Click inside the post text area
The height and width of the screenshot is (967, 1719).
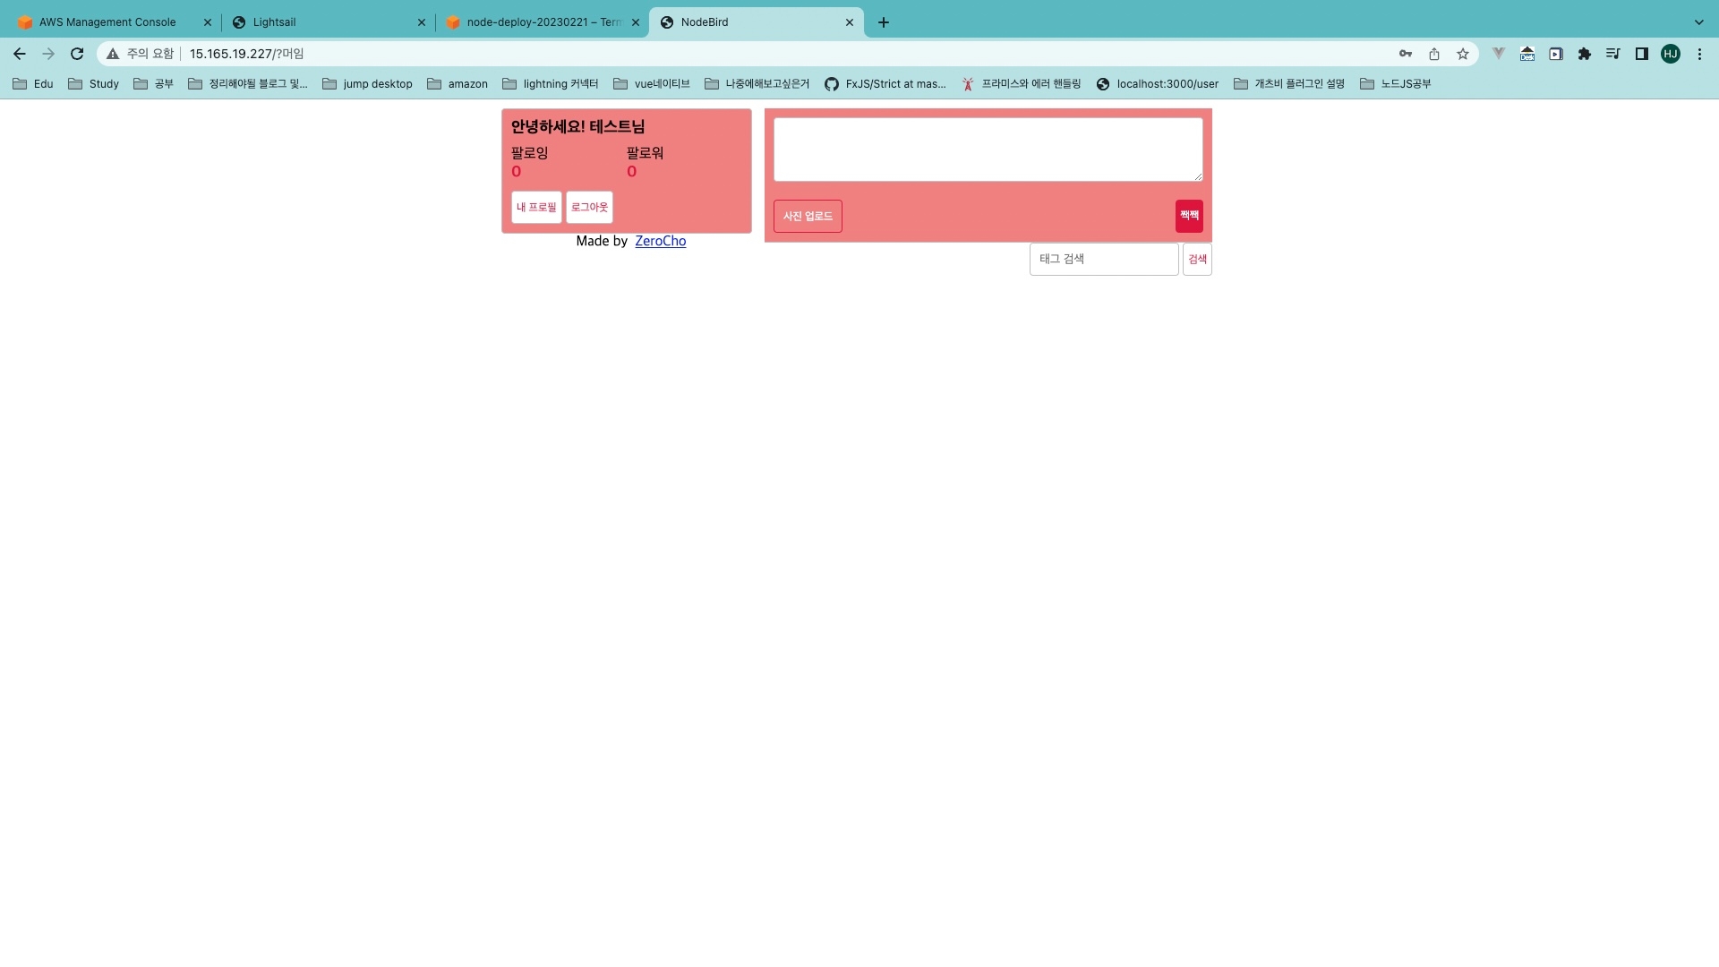[x=988, y=150]
